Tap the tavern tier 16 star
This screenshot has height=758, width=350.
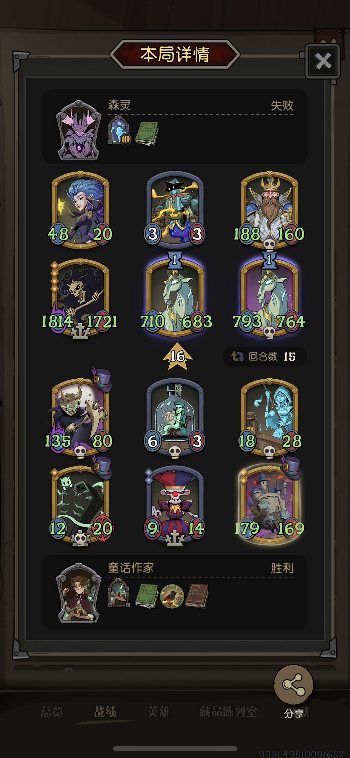coord(178,356)
